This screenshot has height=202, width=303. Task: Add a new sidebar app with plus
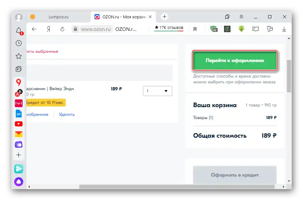tap(19, 155)
